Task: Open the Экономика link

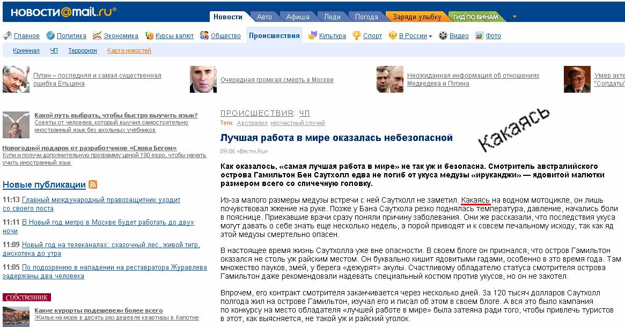Action: point(121,36)
